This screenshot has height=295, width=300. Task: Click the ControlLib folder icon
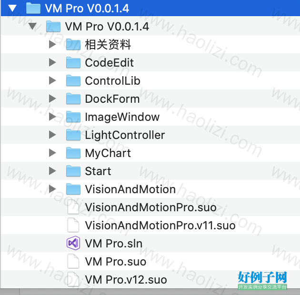point(73,80)
